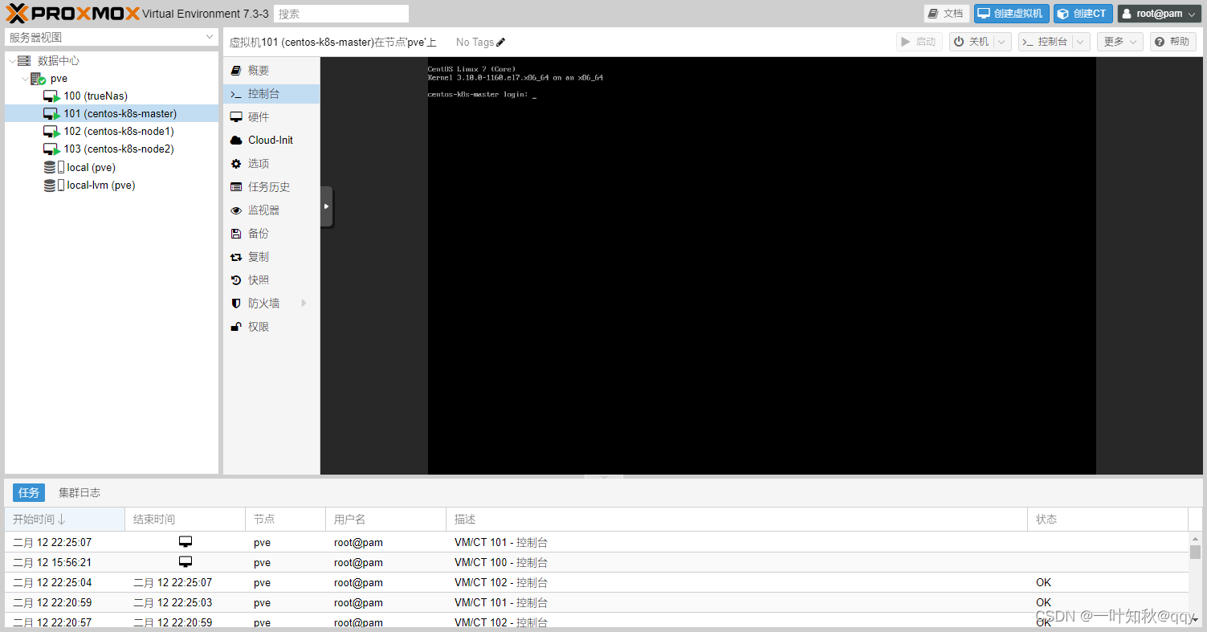Select task started 二月 12 22:20:59
The height and width of the screenshot is (632, 1207).
(x=597, y=602)
